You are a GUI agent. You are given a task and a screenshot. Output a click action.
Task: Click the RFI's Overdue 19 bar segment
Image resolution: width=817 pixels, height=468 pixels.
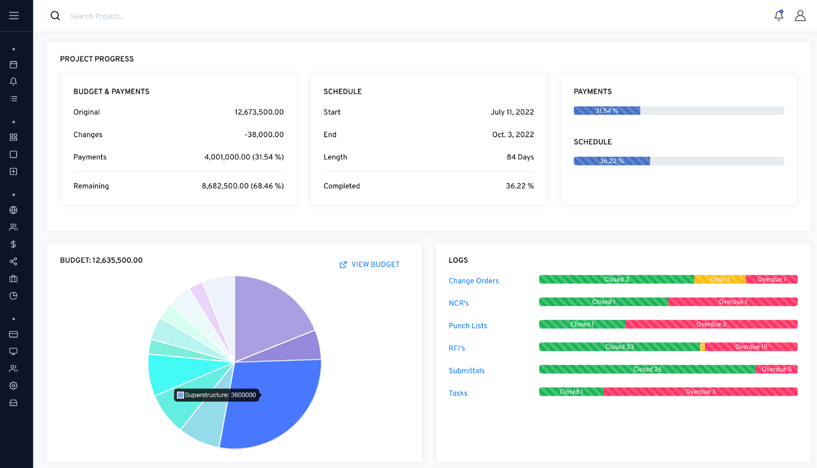pyautogui.click(x=751, y=347)
